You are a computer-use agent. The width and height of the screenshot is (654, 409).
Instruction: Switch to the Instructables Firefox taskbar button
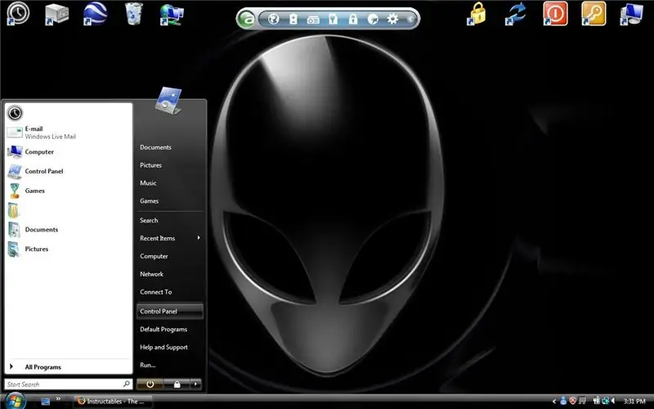pos(113,402)
